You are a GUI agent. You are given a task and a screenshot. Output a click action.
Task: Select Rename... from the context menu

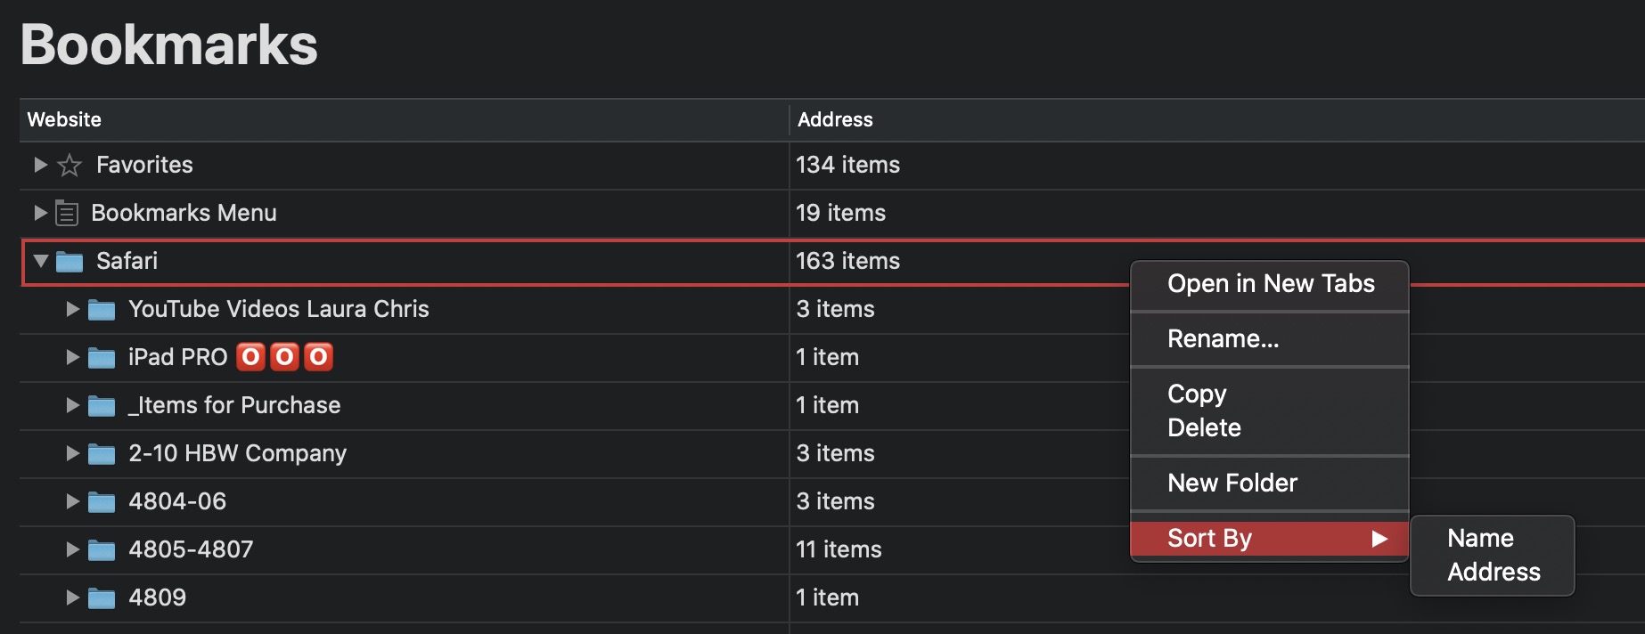(1223, 339)
